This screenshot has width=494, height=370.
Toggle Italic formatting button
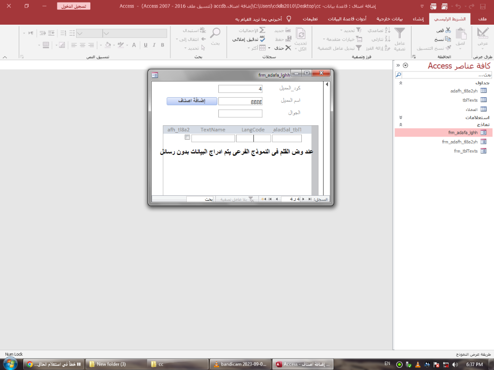pos(154,45)
